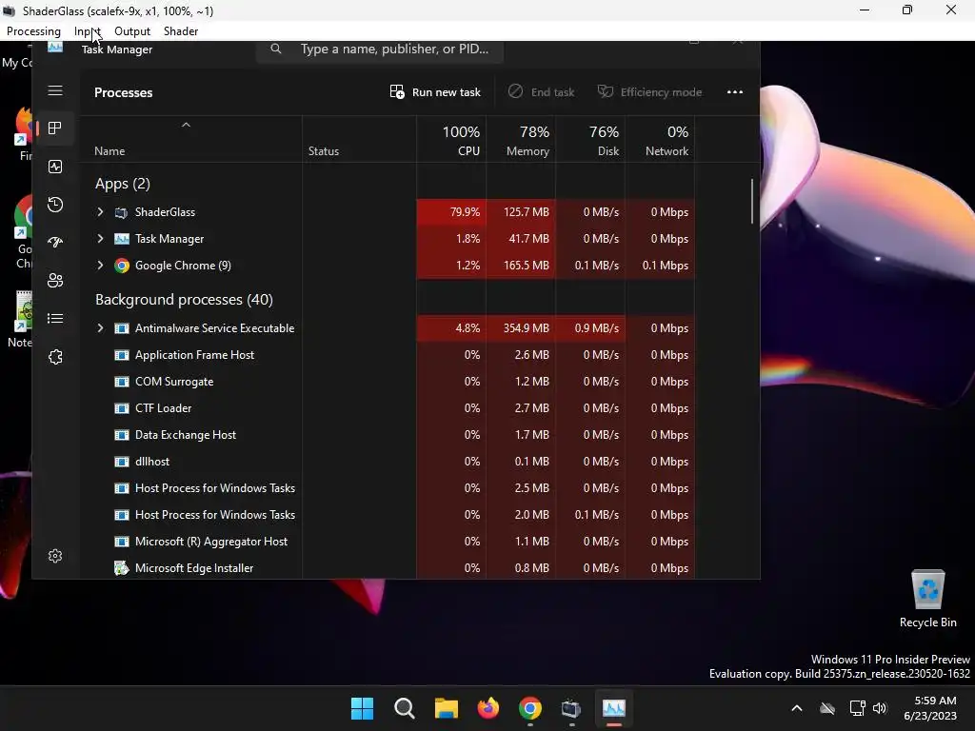Screen dimensions: 975x731
Task: Click the 0.9 MB/s disk value
Action: point(596,328)
